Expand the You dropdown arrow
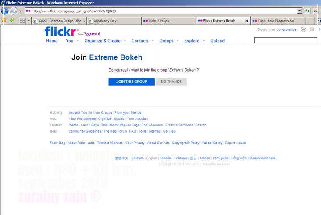The height and width of the screenshot is (215, 321). click(78, 41)
